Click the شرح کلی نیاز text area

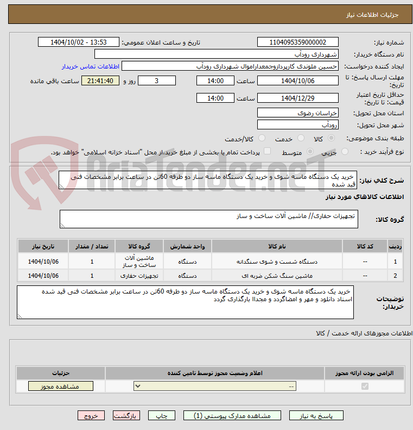(x=208, y=180)
